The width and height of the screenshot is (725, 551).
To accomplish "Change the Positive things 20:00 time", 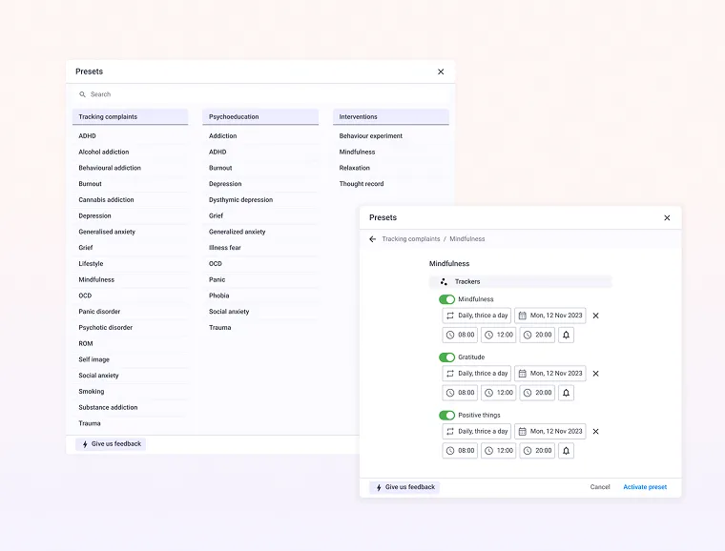I will (x=537, y=450).
